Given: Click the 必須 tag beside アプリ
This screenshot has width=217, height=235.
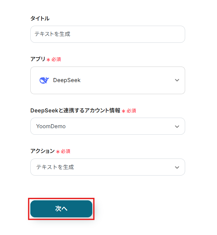Looking at the screenshot, I should click(56, 59).
